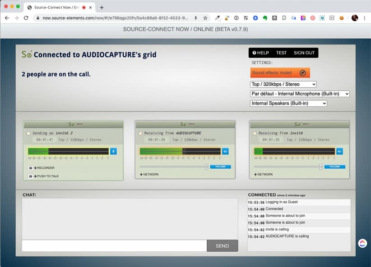Click the Source Elements logo in the header
Image resolution: width=371 pixels, height=267 pixels.
pos(27,54)
